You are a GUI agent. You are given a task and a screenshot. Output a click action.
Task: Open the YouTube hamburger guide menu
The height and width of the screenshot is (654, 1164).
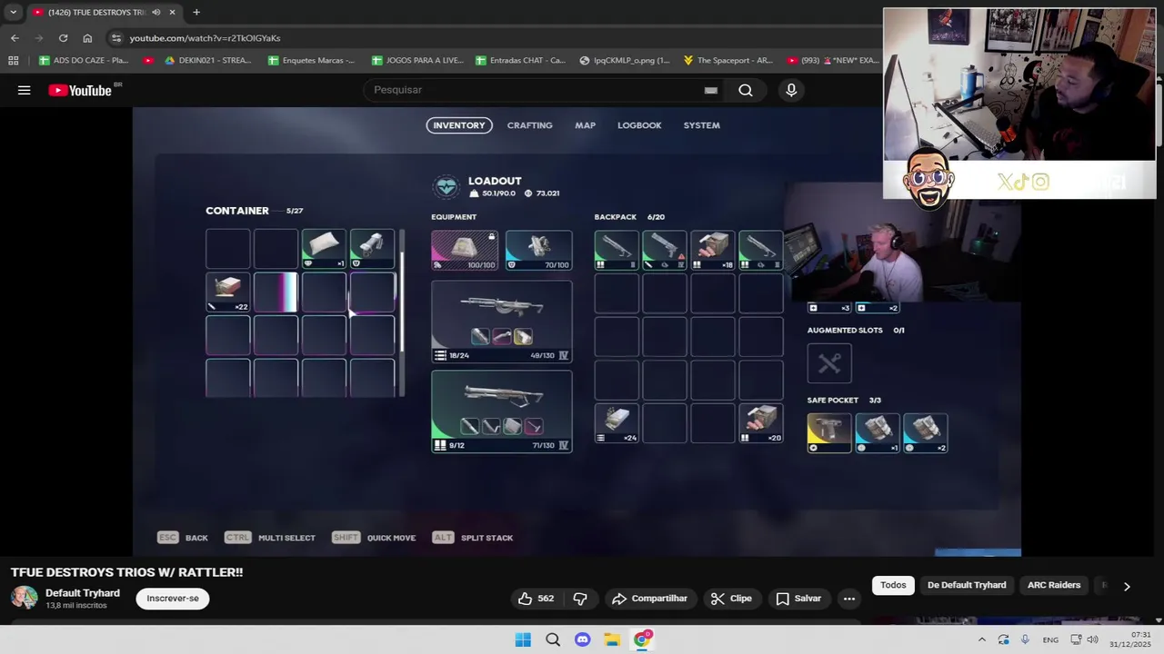click(x=25, y=90)
